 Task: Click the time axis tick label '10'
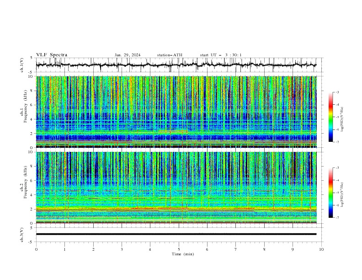click(x=321, y=249)
